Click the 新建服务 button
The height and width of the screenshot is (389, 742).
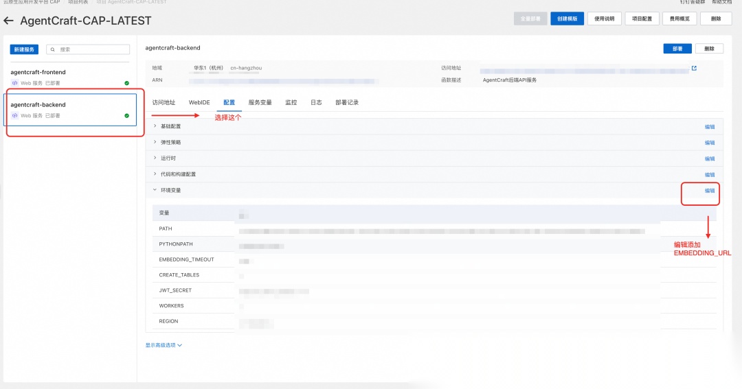24,49
